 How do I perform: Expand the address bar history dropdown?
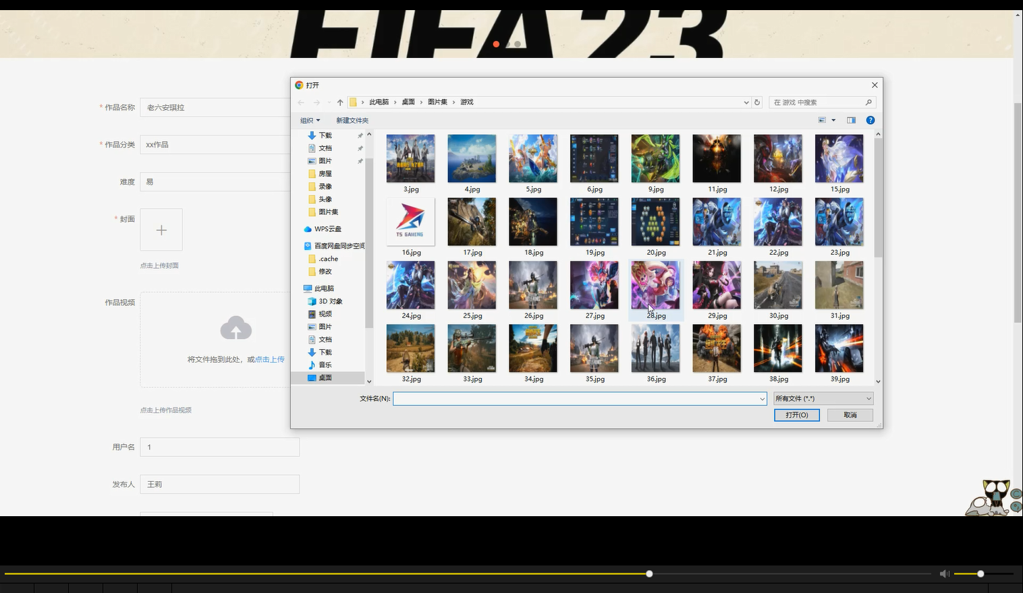(746, 102)
